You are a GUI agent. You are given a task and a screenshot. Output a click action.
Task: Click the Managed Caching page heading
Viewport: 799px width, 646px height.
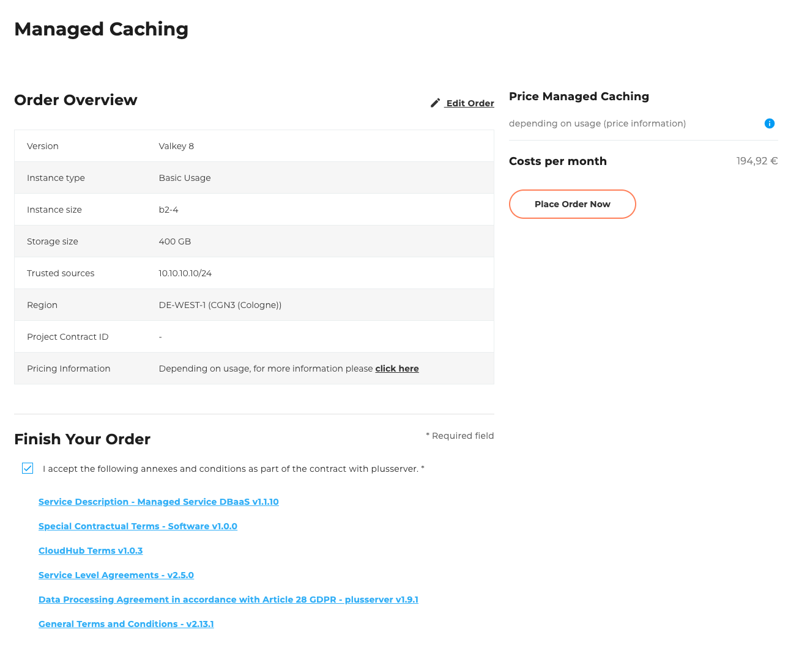click(x=101, y=29)
